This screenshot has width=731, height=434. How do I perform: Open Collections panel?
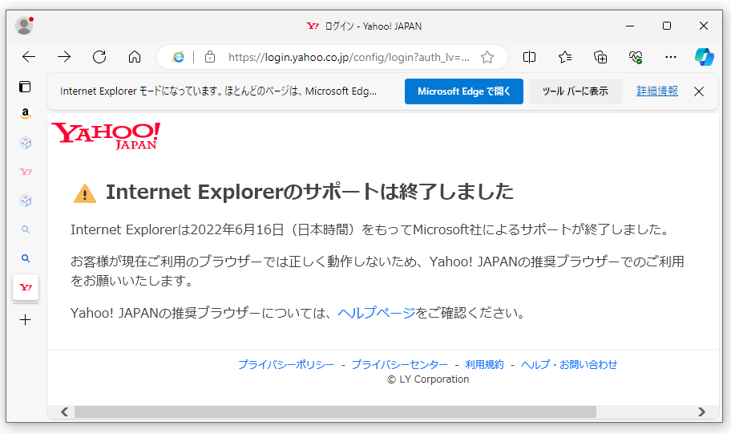point(600,57)
